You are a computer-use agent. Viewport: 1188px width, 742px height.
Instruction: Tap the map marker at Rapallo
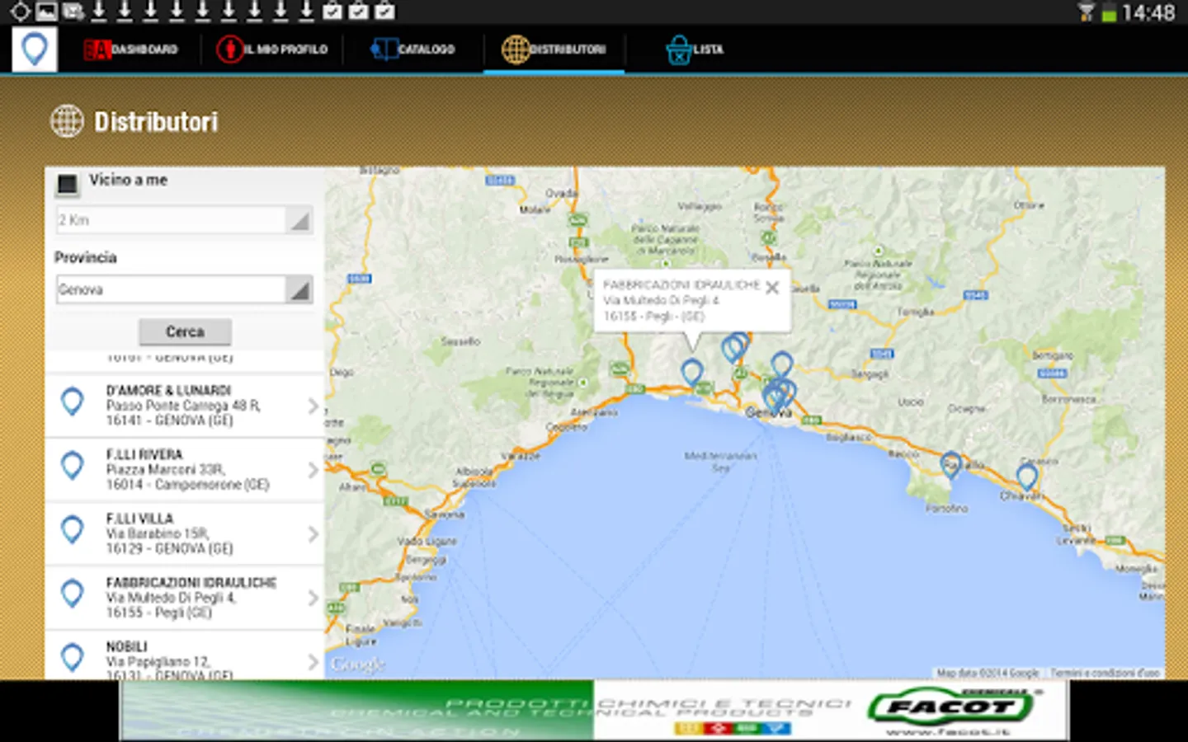(x=951, y=465)
